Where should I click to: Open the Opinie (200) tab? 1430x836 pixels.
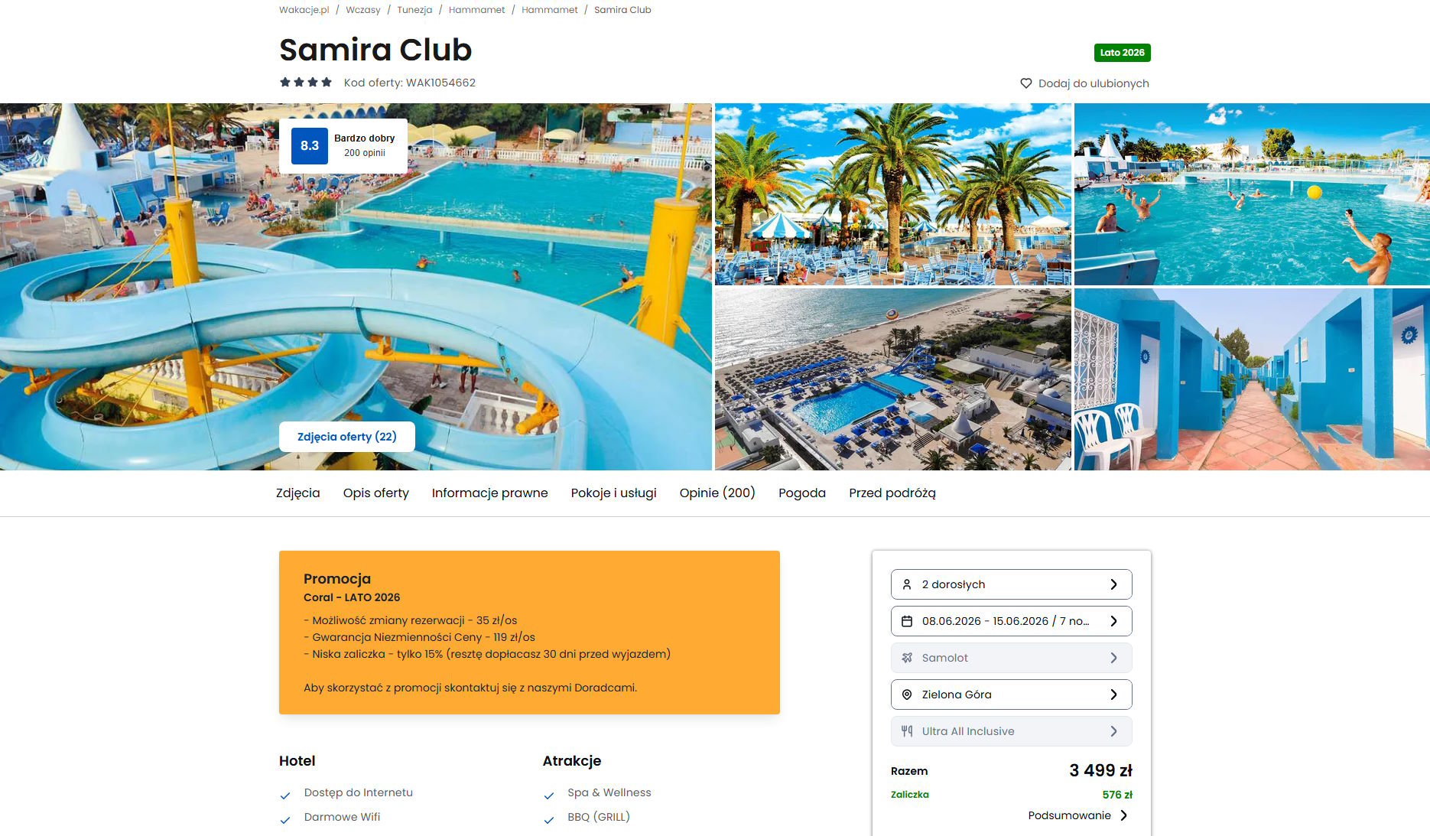tap(717, 493)
